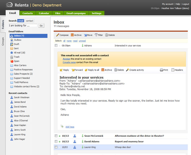Click the Reply icon in the message toolbar

(61, 70)
